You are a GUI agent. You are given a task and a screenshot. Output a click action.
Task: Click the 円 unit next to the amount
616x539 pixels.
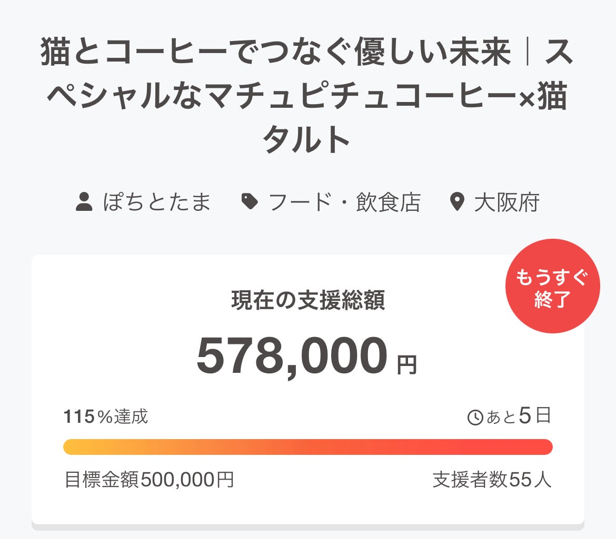pyautogui.click(x=406, y=364)
